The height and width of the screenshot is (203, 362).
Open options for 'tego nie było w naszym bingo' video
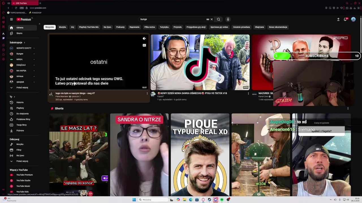pyautogui.click(x=147, y=93)
